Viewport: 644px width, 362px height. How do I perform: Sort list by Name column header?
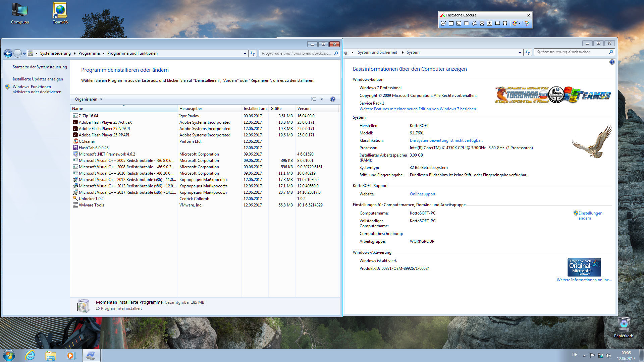[123, 109]
